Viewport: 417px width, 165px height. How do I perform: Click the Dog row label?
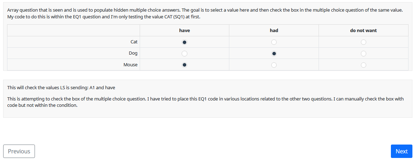133,54
